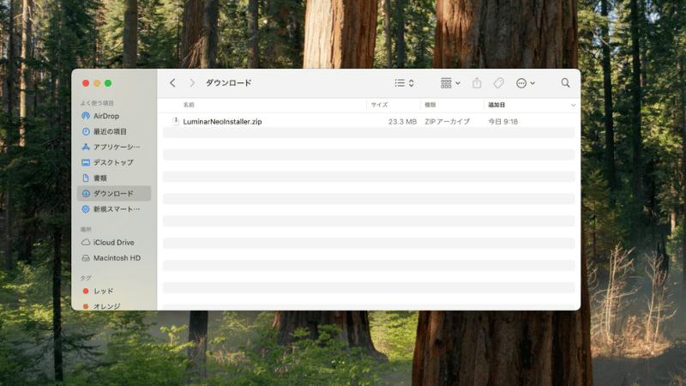Filter by the orange オレンジ tag
Image resolution: width=686 pixels, height=386 pixels.
[106, 306]
